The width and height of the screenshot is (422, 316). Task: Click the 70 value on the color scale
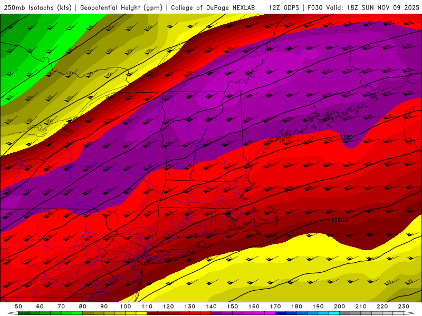click(x=61, y=307)
